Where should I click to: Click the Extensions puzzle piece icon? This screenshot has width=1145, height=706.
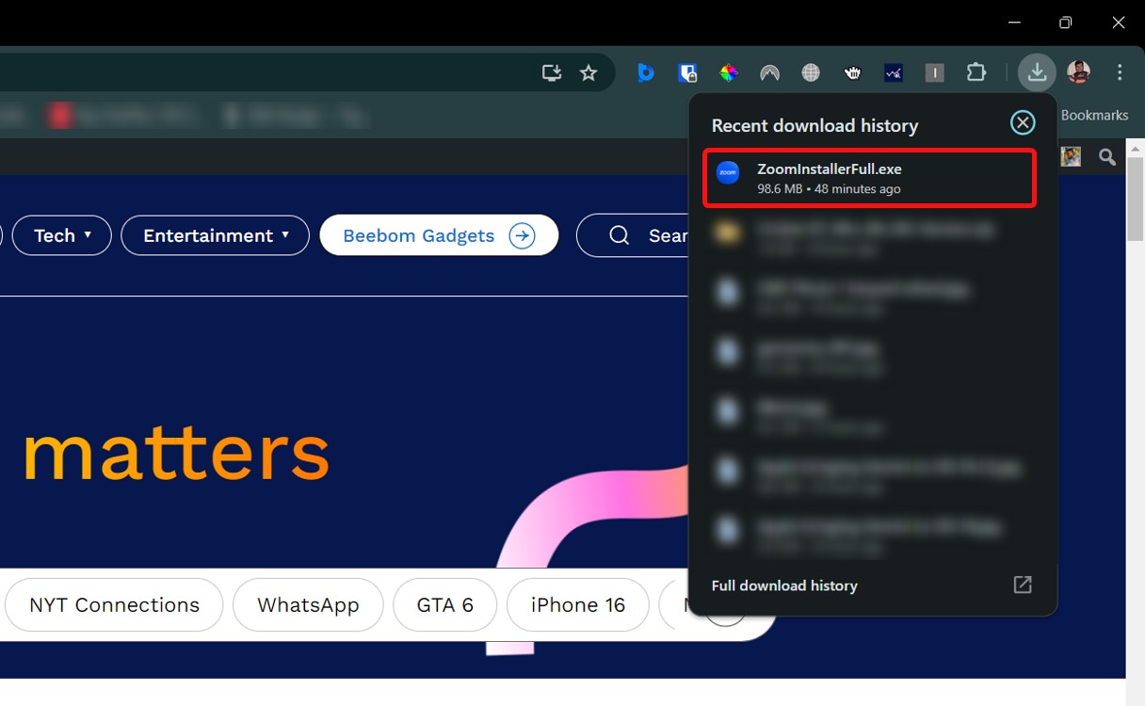[x=976, y=72]
